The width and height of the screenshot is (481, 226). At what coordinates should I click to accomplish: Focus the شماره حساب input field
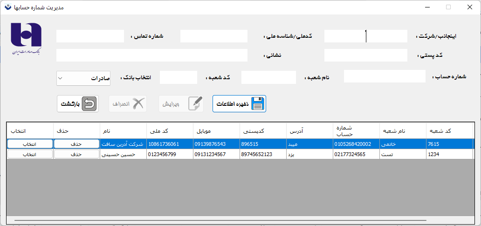coord(385,76)
